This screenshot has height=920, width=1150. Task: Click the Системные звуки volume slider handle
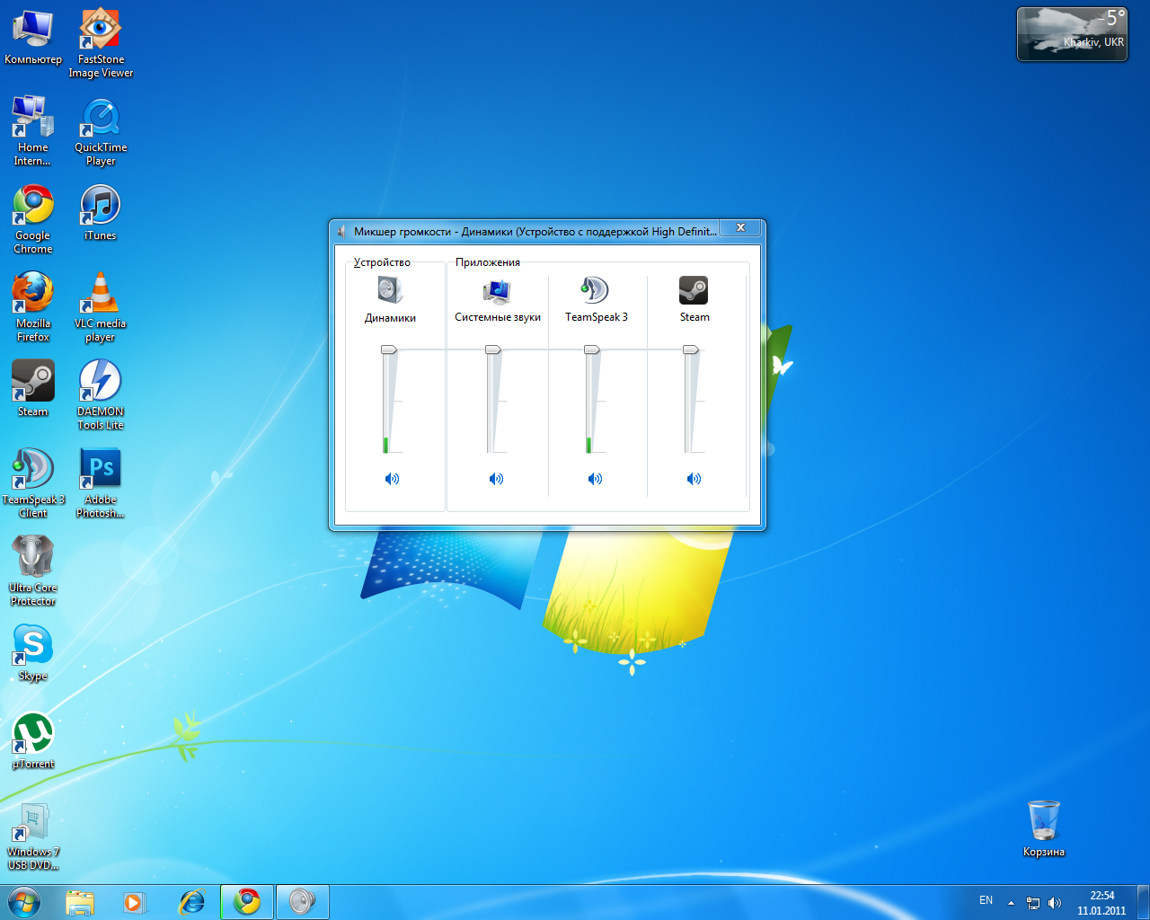493,349
